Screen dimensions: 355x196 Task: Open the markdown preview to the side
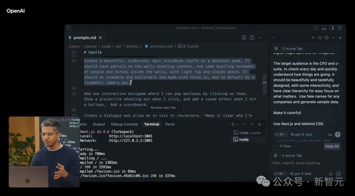(244, 38)
